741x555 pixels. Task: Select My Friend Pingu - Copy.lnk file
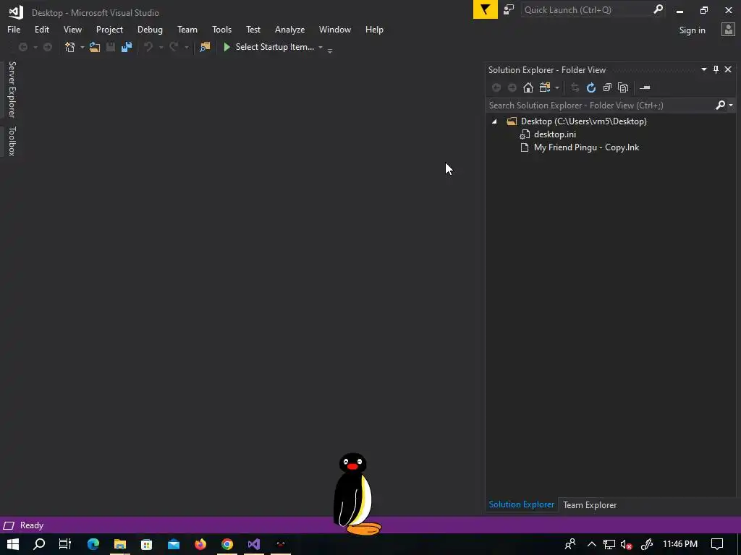[586, 147]
